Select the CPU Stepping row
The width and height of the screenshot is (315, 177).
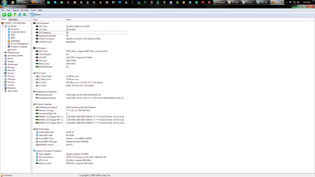(x=81, y=33)
